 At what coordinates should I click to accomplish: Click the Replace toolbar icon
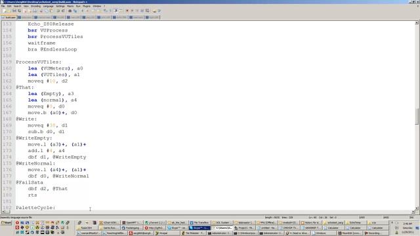point(75,10)
